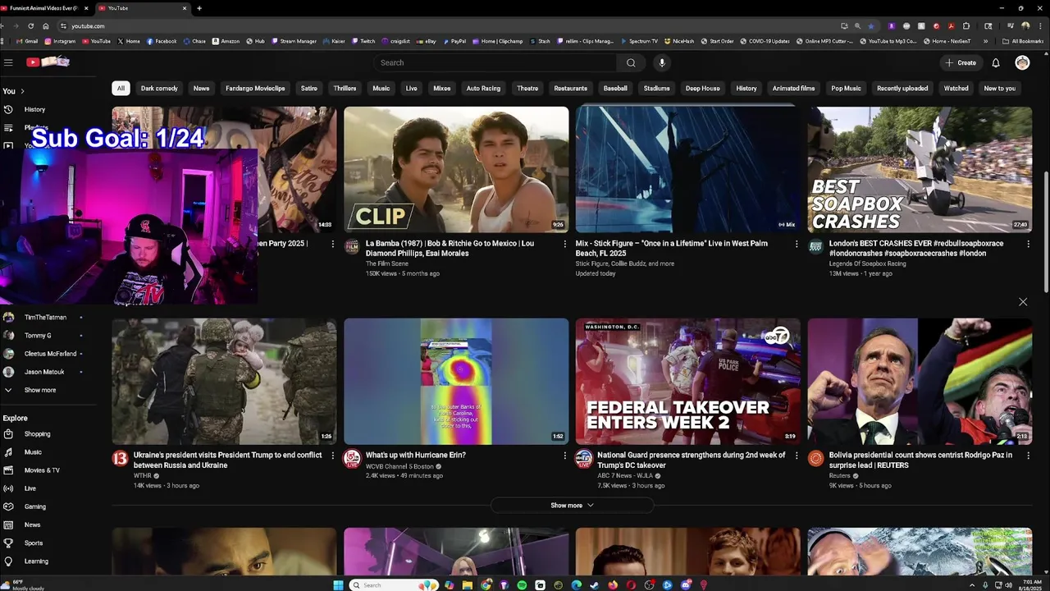Select the Recently uploaded filter chip
The height and width of the screenshot is (591, 1050).
pyautogui.click(x=902, y=89)
